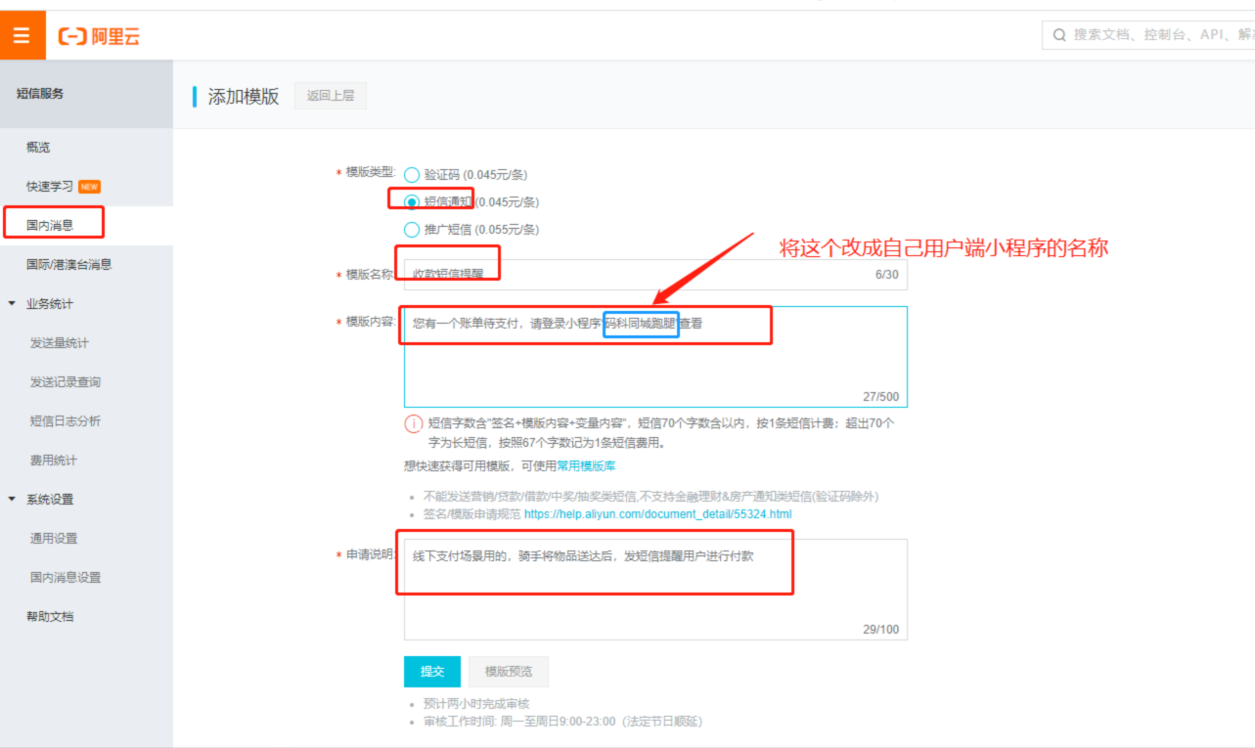
Task: Open 短信日志分析 page
Action: tap(65, 421)
